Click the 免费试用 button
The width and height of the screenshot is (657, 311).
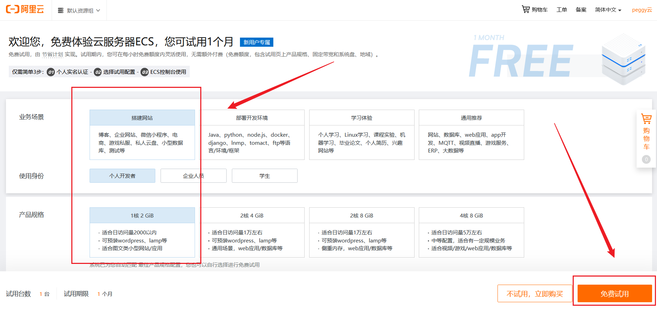(615, 293)
